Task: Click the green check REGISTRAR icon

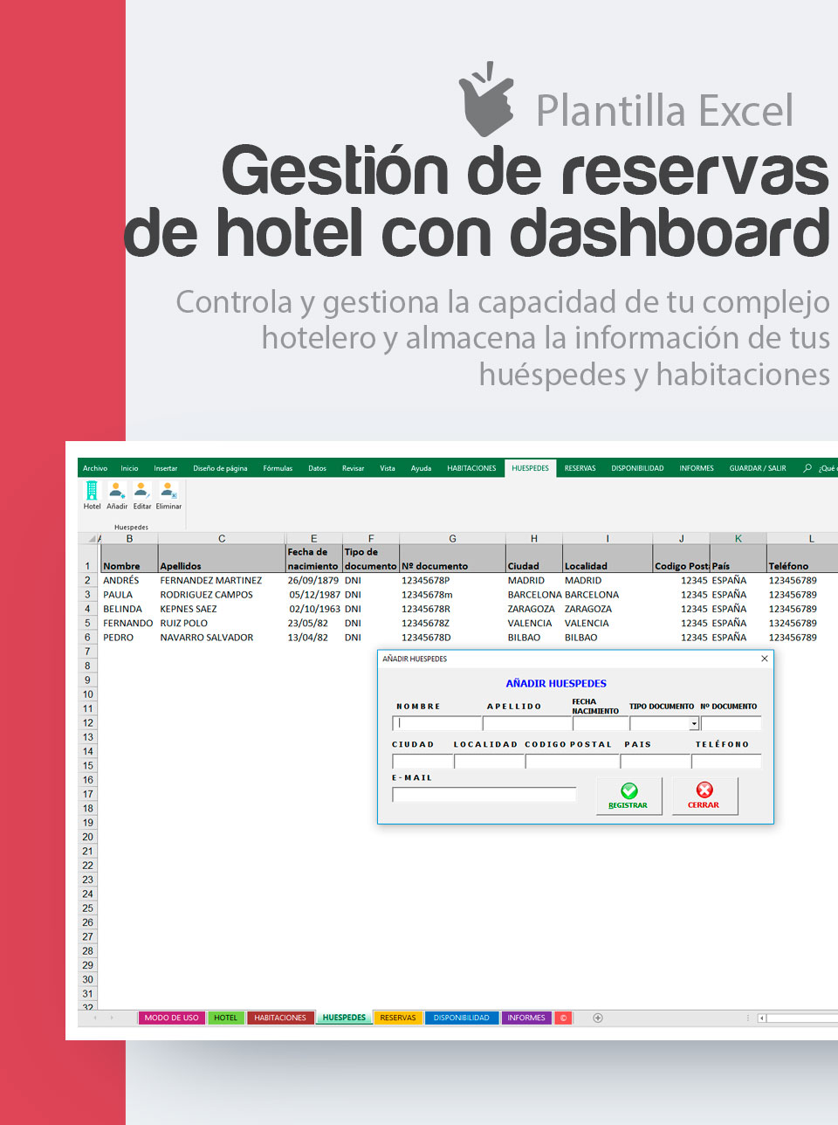Action: 628,790
